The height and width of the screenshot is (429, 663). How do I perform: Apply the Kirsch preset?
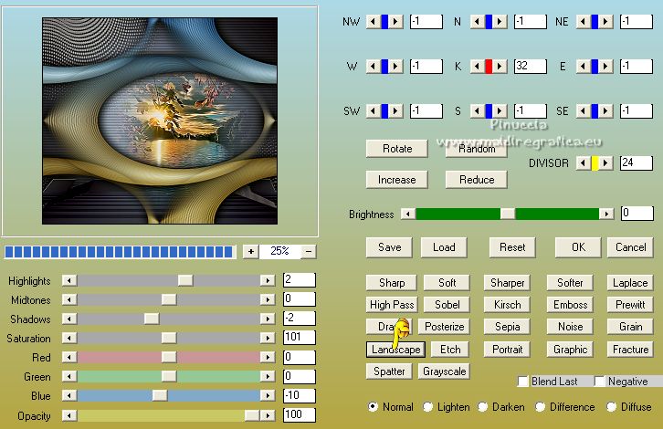pyautogui.click(x=507, y=305)
